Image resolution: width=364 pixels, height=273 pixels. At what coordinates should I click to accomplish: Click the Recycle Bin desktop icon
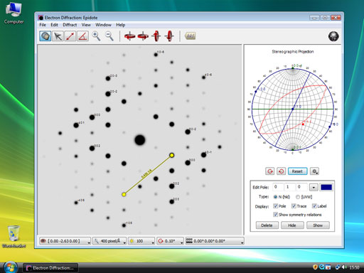pos(14,236)
